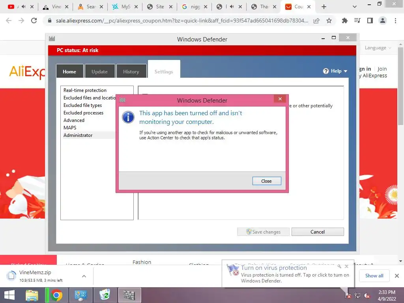The height and width of the screenshot is (303, 404).
Task: Reload the AliExpress page
Action: [x=34, y=21]
